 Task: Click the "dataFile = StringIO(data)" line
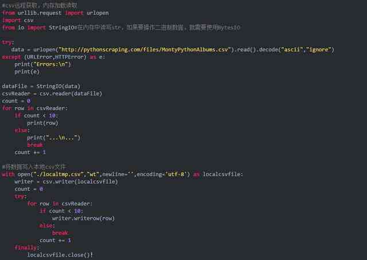[41, 86]
